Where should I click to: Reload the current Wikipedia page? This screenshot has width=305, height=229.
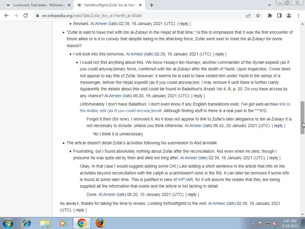click(26, 16)
